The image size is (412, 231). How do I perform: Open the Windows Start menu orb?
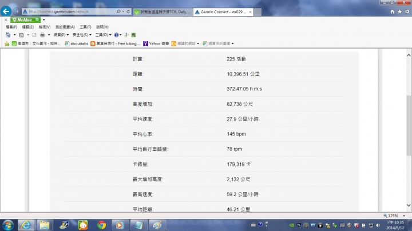pyautogui.click(x=8, y=225)
